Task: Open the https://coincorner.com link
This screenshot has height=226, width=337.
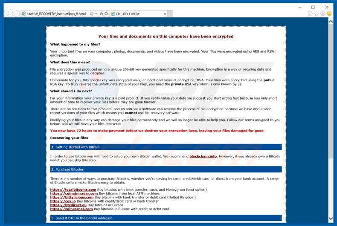Action: tap(71, 209)
